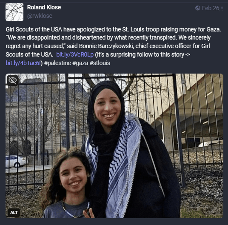Open Roland Klose's profile avatar
The image size is (228, 225).
(14, 12)
